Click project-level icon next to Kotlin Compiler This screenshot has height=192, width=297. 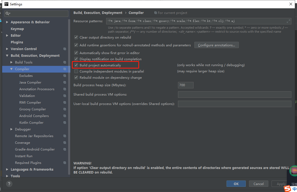click(65, 123)
